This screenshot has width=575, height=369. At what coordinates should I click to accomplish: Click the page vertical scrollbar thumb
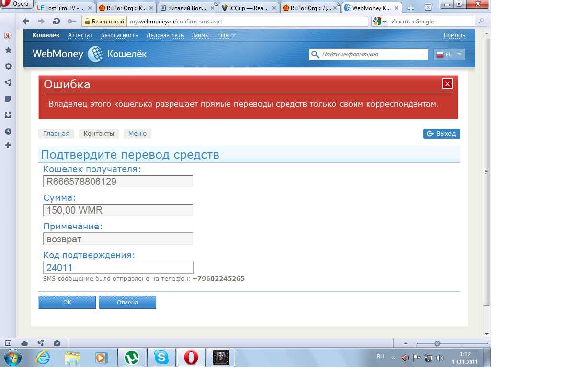487,172
